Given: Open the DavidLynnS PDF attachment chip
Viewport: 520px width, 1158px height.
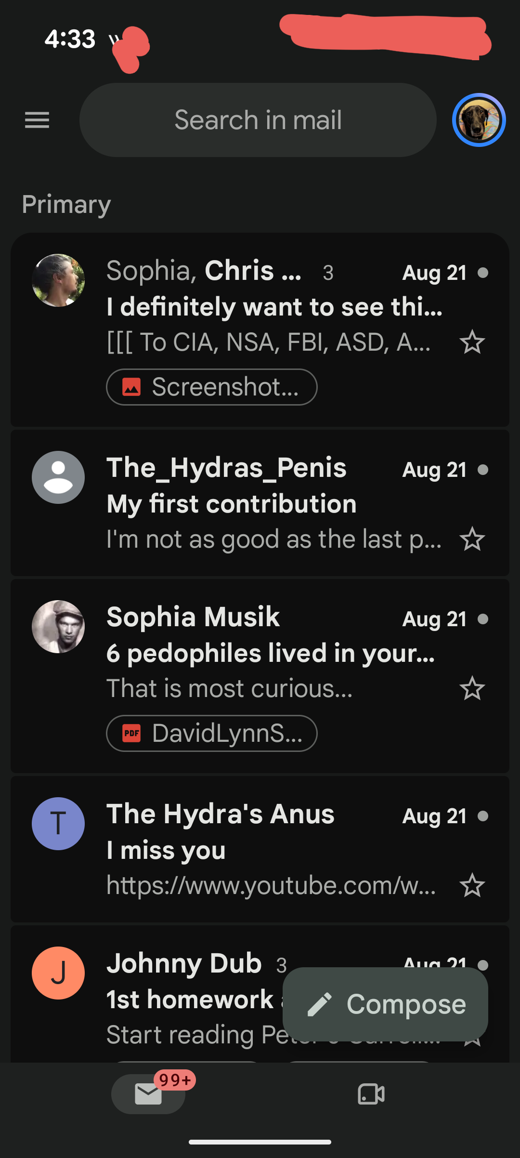Looking at the screenshot, I should [211, 733].
